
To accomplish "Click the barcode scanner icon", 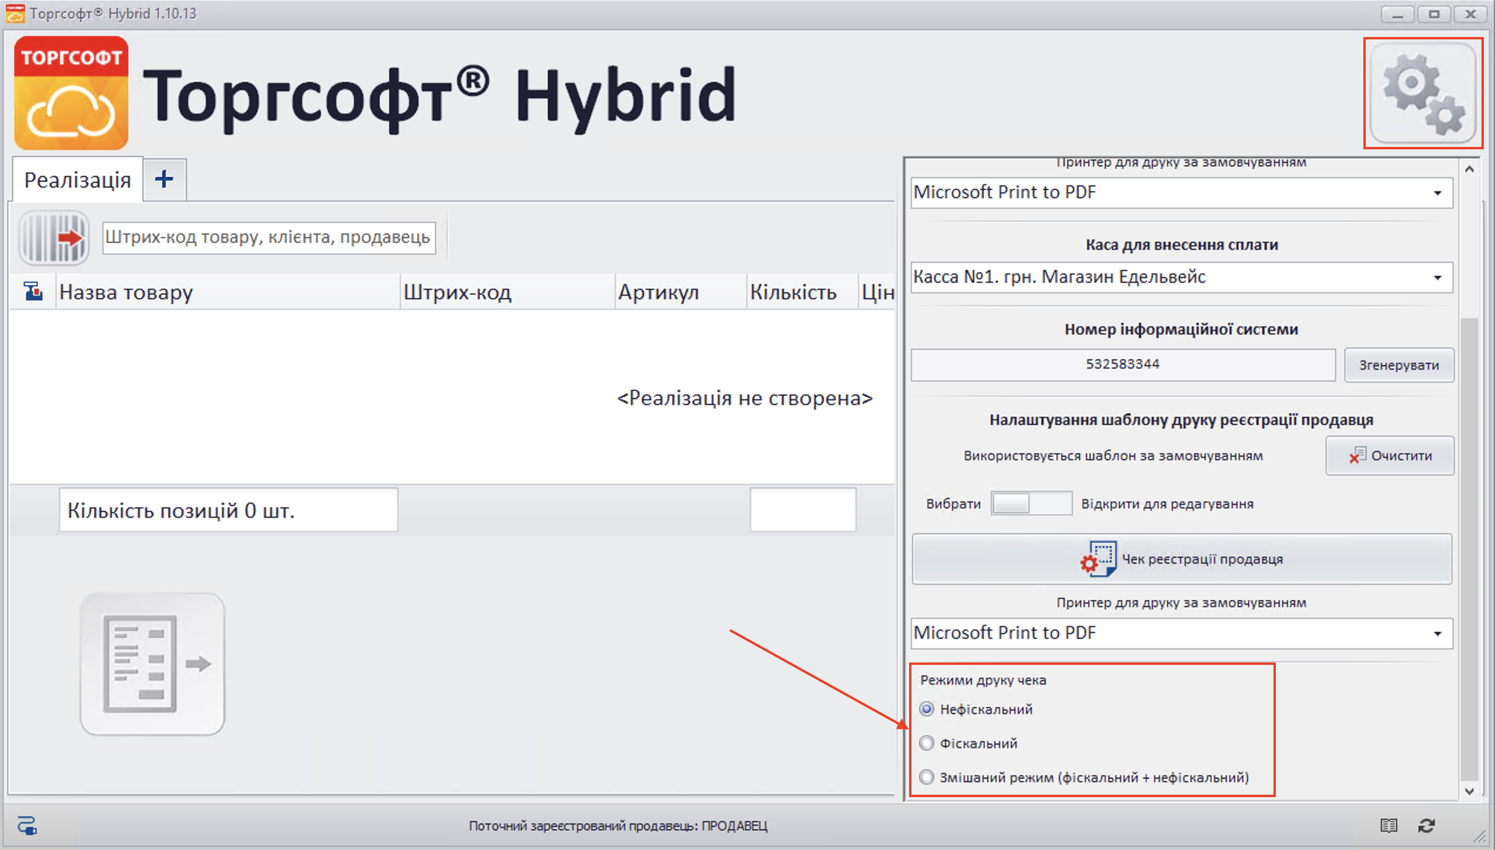I will click(x=54, y=237).
